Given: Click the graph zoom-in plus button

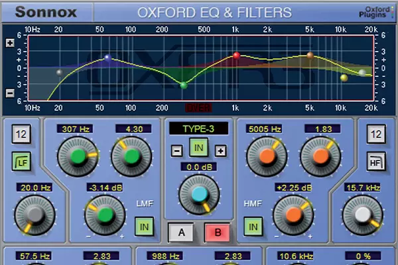Looking at the screenshot, I should pos(10,43).
